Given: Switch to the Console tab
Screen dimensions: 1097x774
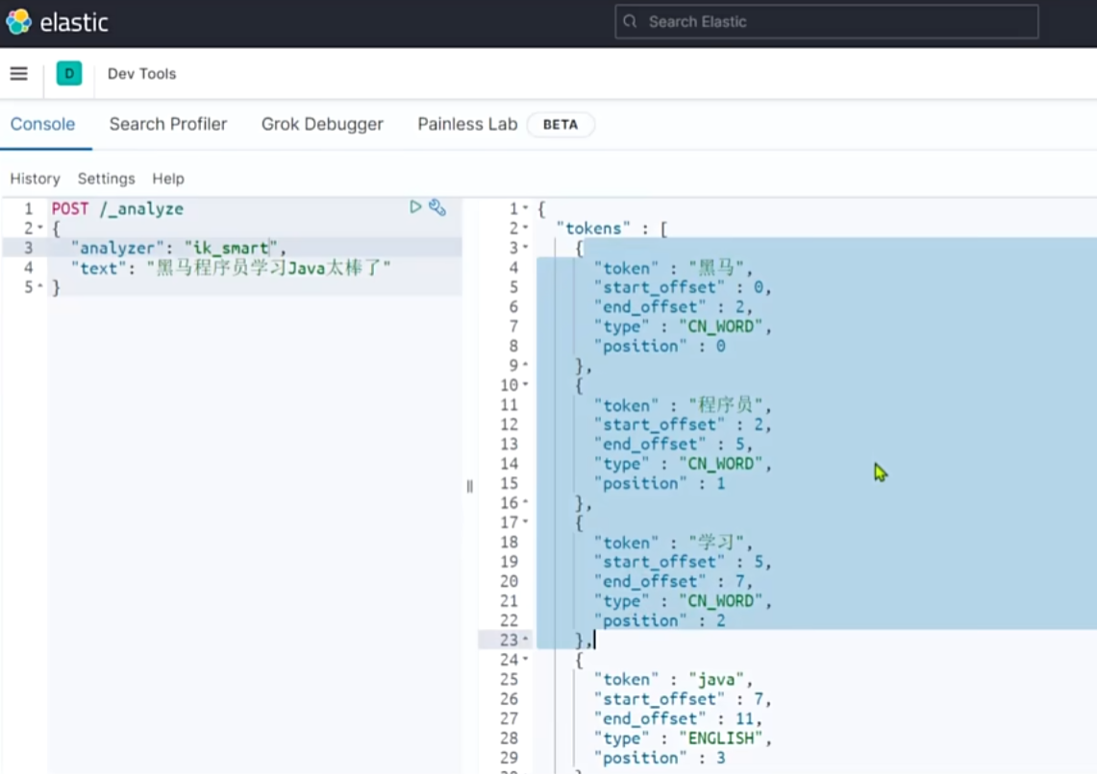Looking at the screenshot, I should point(42,124).
